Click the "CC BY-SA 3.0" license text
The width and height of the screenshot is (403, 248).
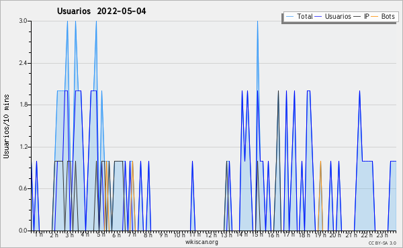click(382, 243)
